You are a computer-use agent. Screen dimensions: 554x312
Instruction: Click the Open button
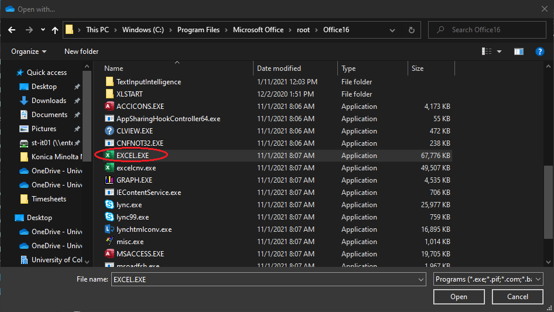[x=459, y=297]
